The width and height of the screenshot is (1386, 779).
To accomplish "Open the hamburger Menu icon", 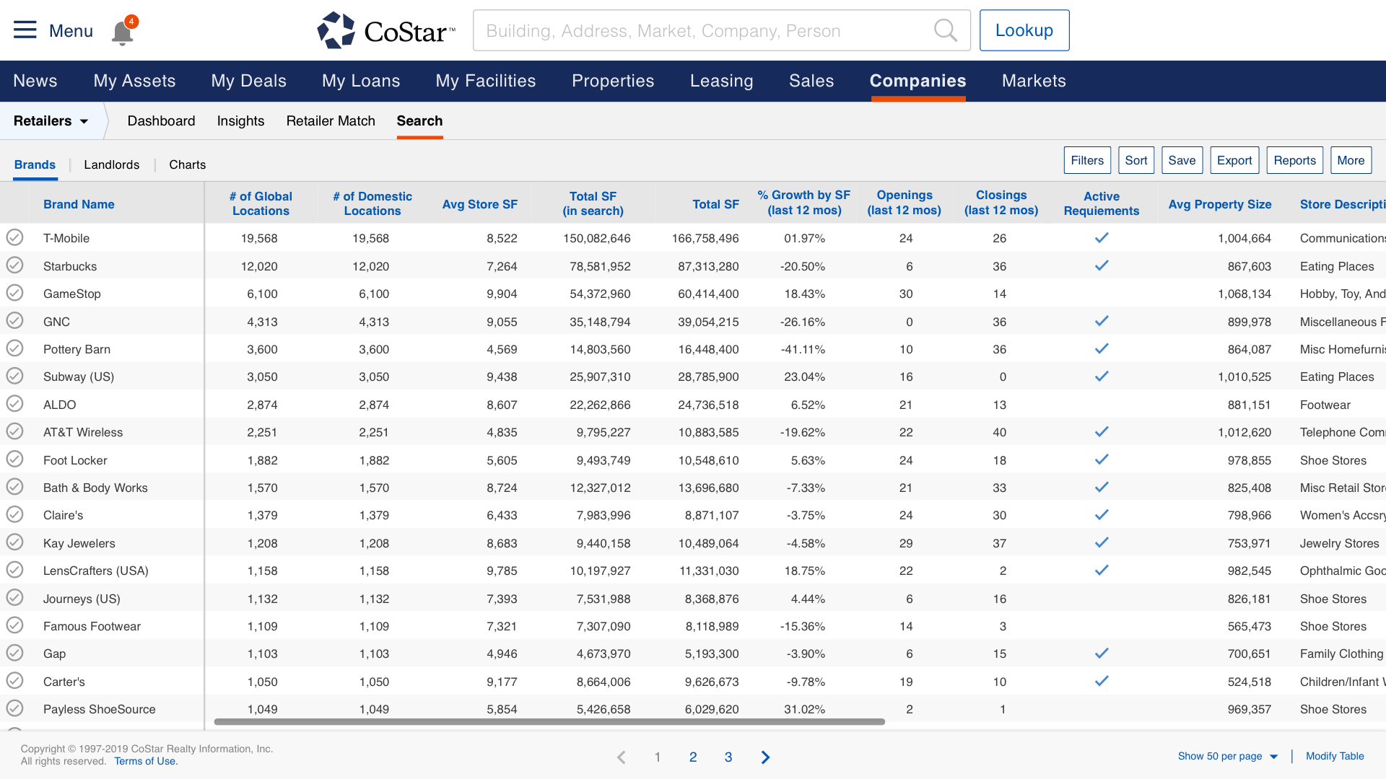I will [x=25, y=30].
